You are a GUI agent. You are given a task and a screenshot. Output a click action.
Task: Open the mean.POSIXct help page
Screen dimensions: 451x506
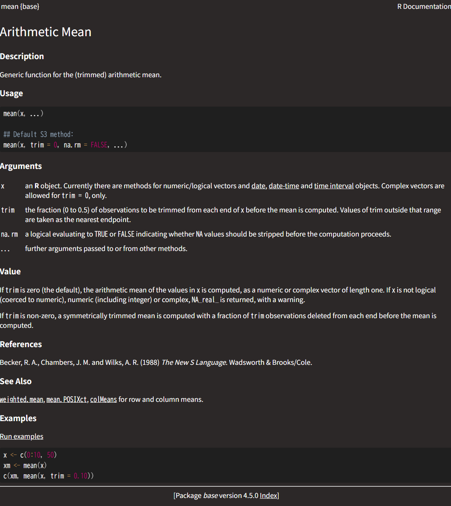pyautogui.click(x=67, y=399)
